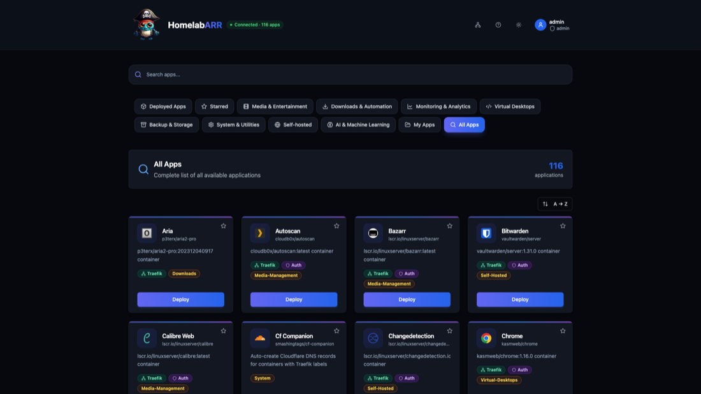Select the Backup & Storage category

166,125
